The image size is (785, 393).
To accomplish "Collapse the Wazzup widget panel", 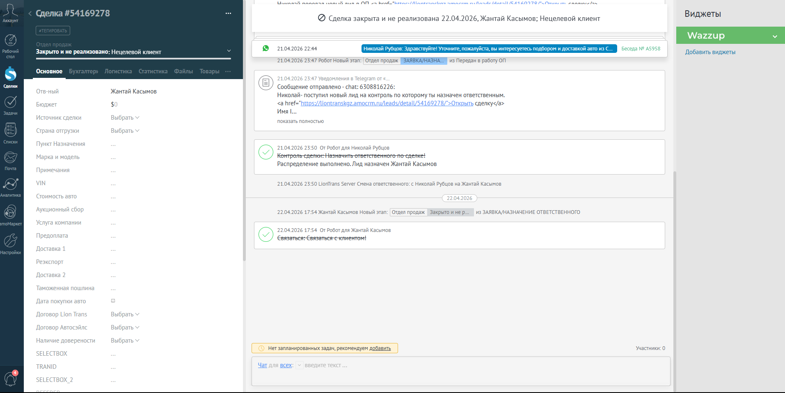I will (775, 36).
